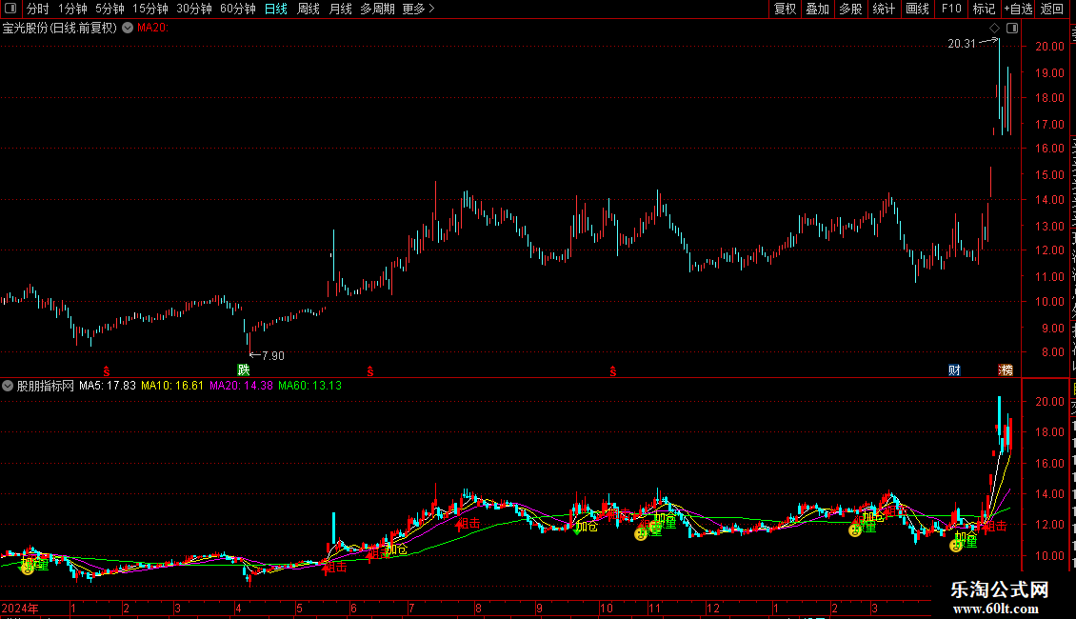Activate the 画线 drawing tool
The height and width of the screenshot is (619, 1076).
point(918,9)
